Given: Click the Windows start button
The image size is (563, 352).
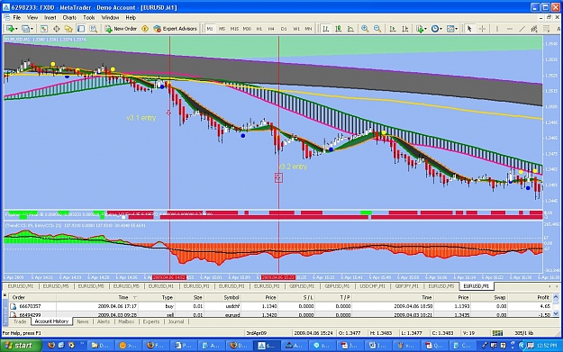Looking at the screenshot, I should coord(21,346).
